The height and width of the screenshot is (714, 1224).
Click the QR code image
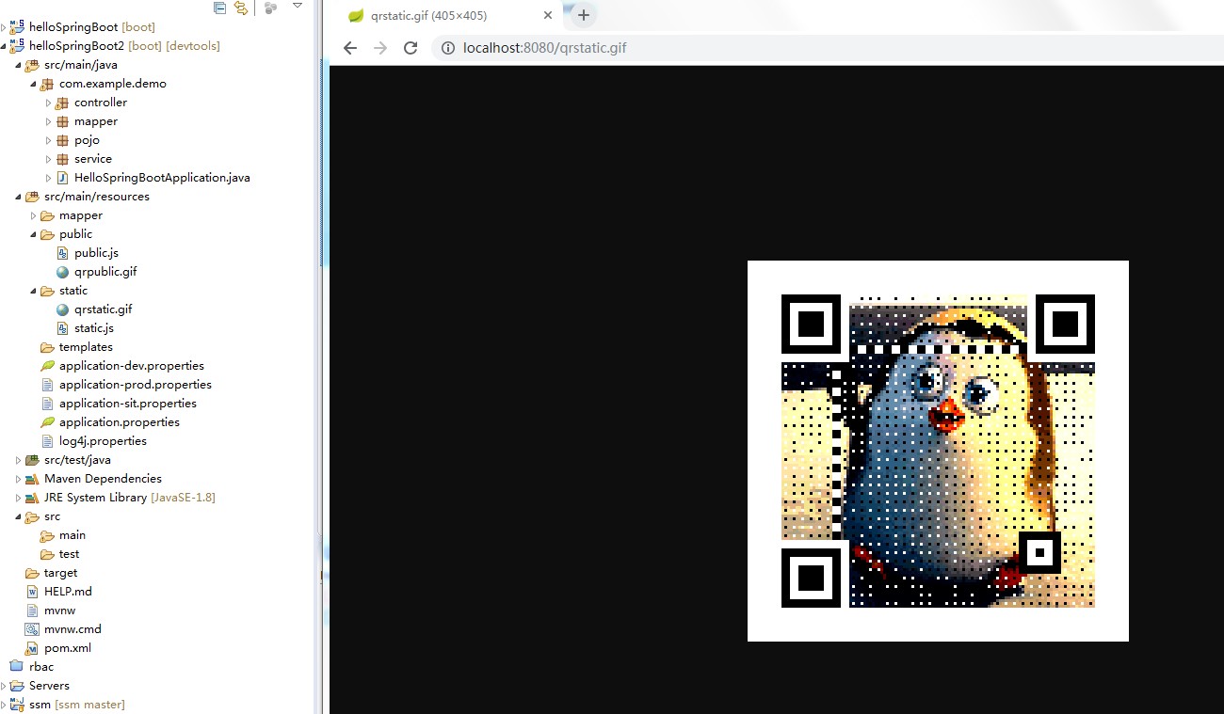(x=938, y=451)
